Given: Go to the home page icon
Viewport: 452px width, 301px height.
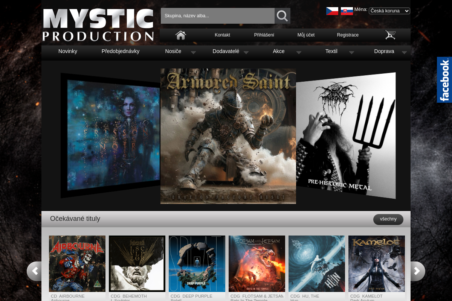Looking at the screenshot, I should click(x=181, y=35).
